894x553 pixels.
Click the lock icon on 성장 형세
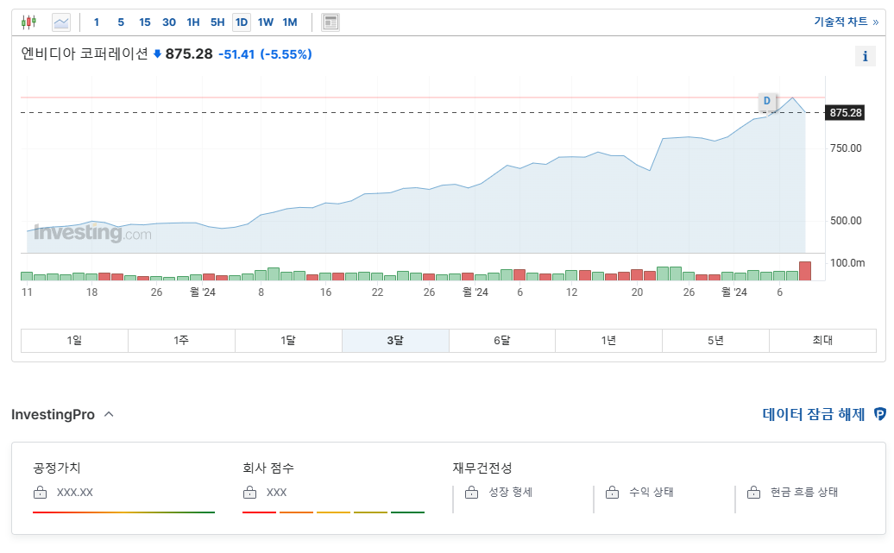click(471, 492)
